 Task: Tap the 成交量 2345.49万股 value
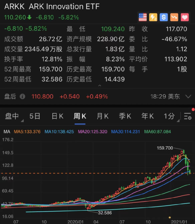point(44,49)
